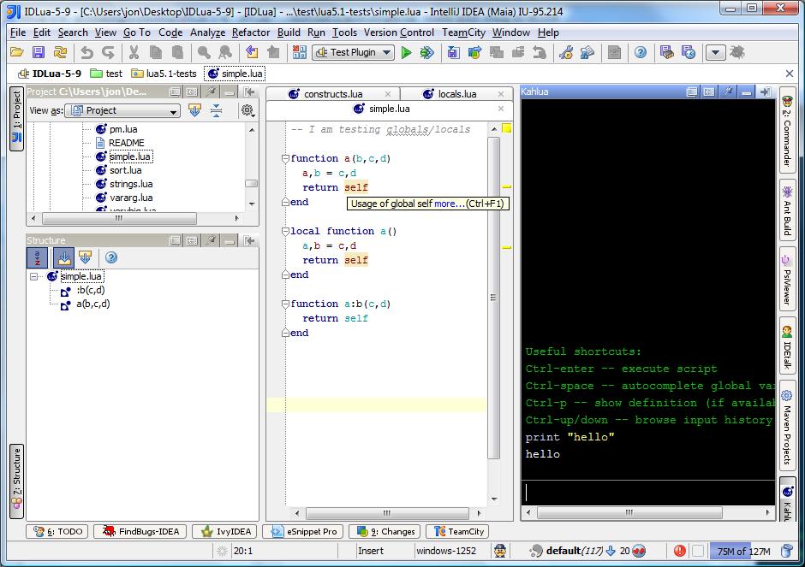Open Project panel settings gear
Image resolution: width=805 pixels, height=567 pixels.
247,110
